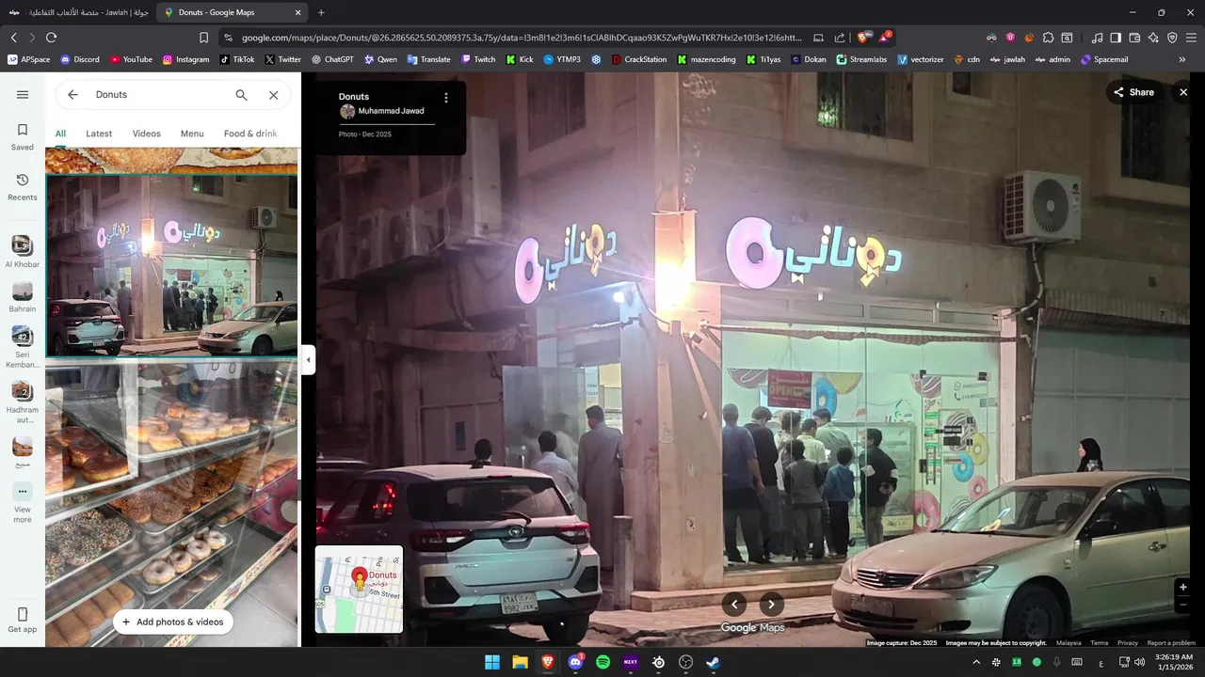Click the taskbar volume icon
The image size is (1205, 677).
coord(1140,662)
